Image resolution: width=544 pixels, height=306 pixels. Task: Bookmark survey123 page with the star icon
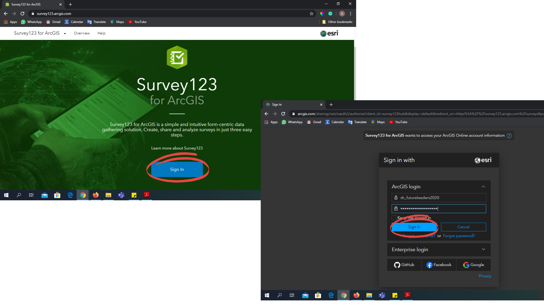(311, 14)
